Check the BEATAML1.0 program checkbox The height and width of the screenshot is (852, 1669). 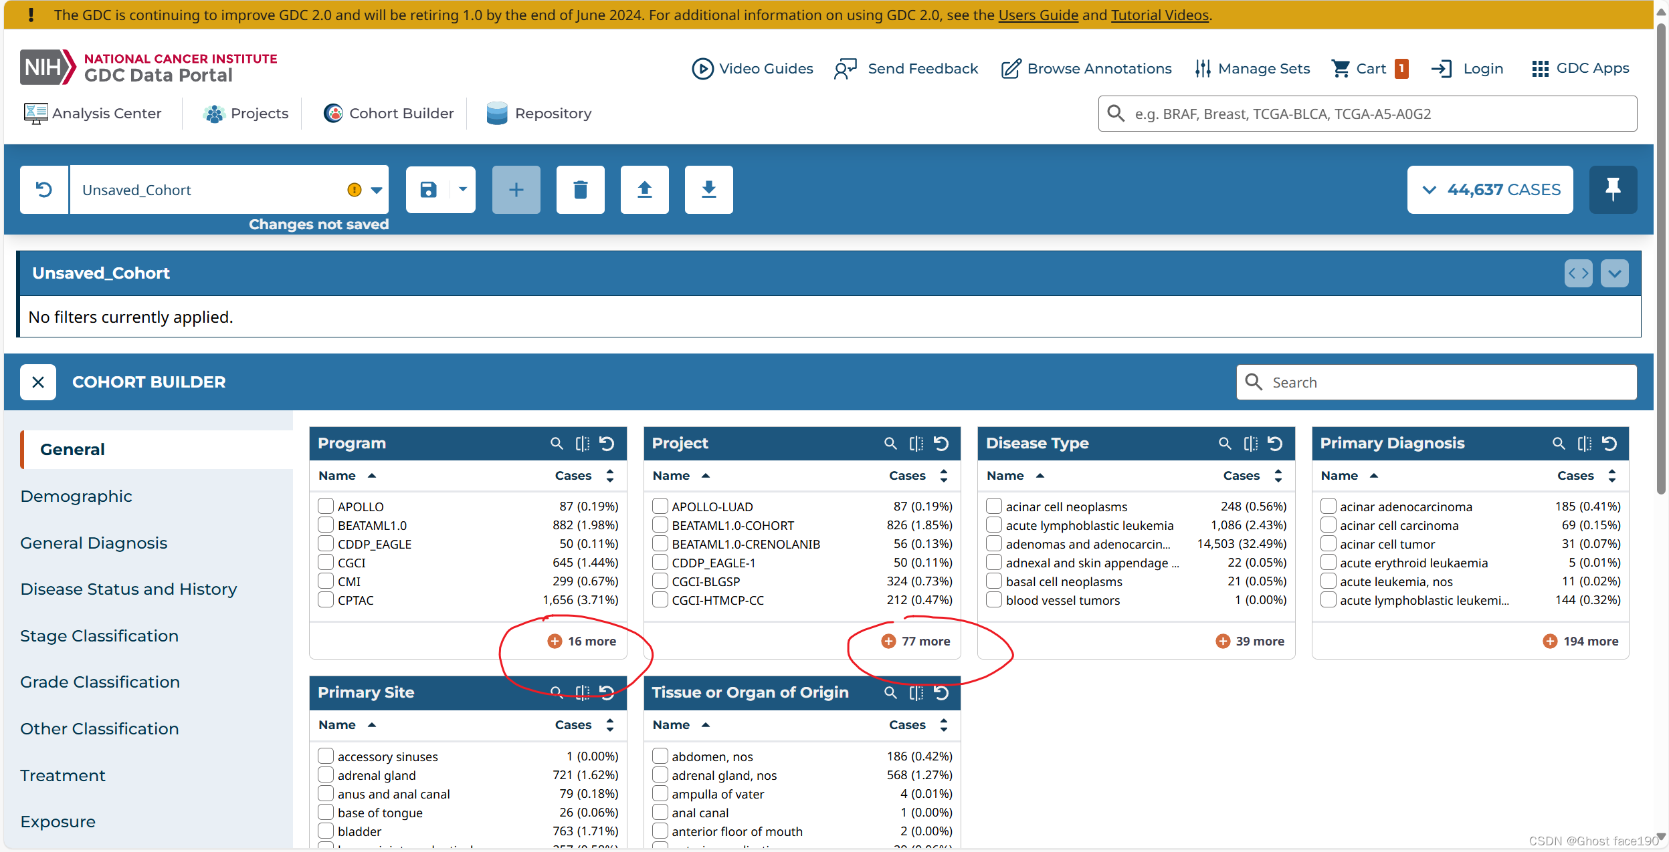[326, 525]
